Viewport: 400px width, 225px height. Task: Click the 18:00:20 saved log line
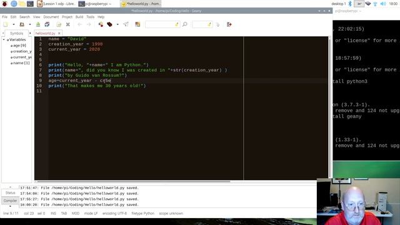point(79,204)
